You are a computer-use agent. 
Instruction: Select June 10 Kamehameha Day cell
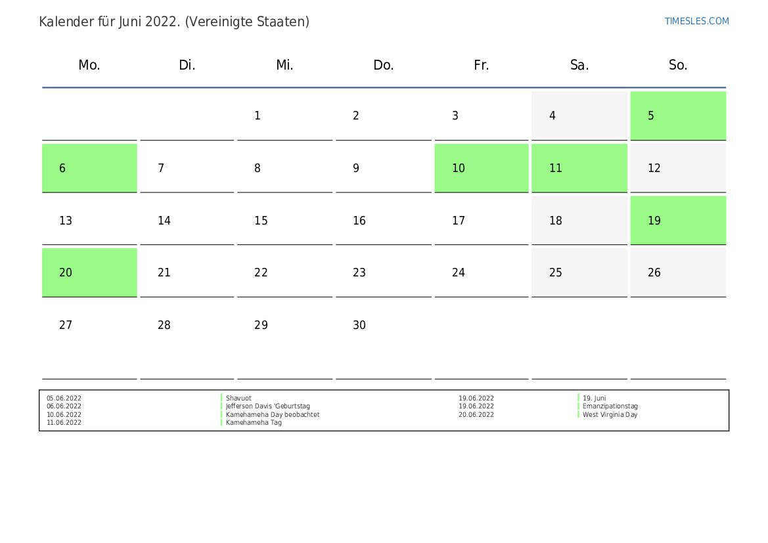481,168
